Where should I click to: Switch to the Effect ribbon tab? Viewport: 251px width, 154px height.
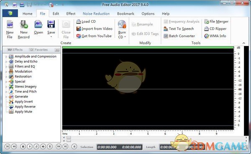(71, 14)
